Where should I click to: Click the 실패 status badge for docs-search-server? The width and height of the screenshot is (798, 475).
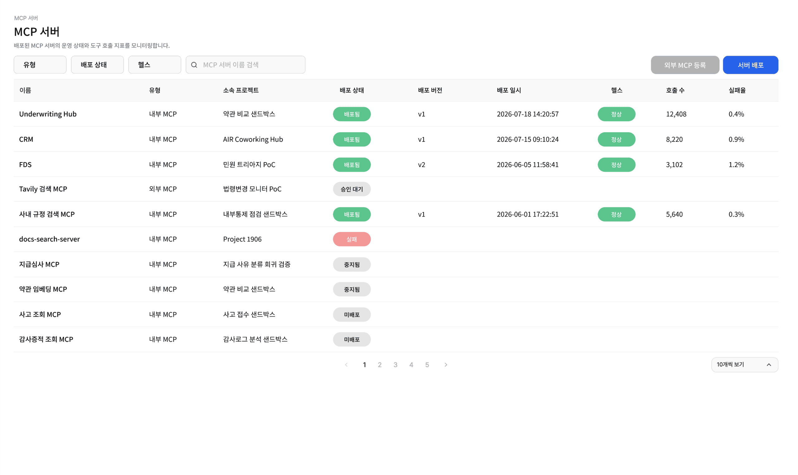[352, 239]
